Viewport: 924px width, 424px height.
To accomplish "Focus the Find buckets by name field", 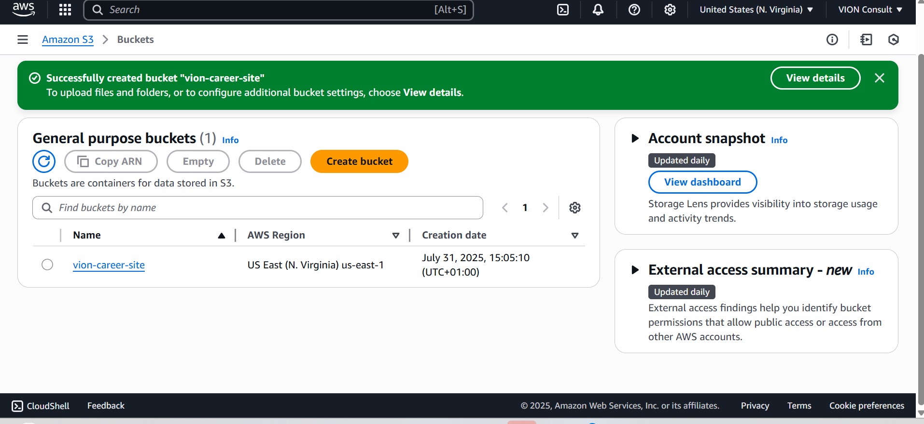I will pos(258,208).
